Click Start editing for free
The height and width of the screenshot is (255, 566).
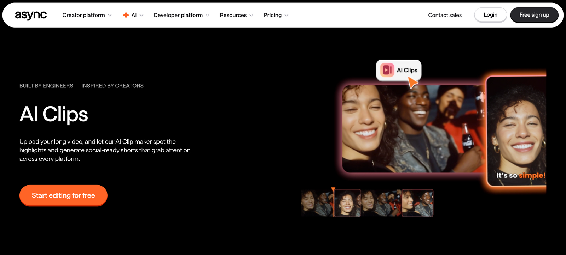point(63,195)
